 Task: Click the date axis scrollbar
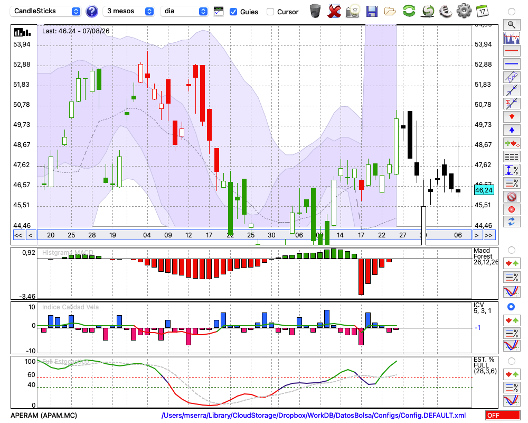point(254,235)
